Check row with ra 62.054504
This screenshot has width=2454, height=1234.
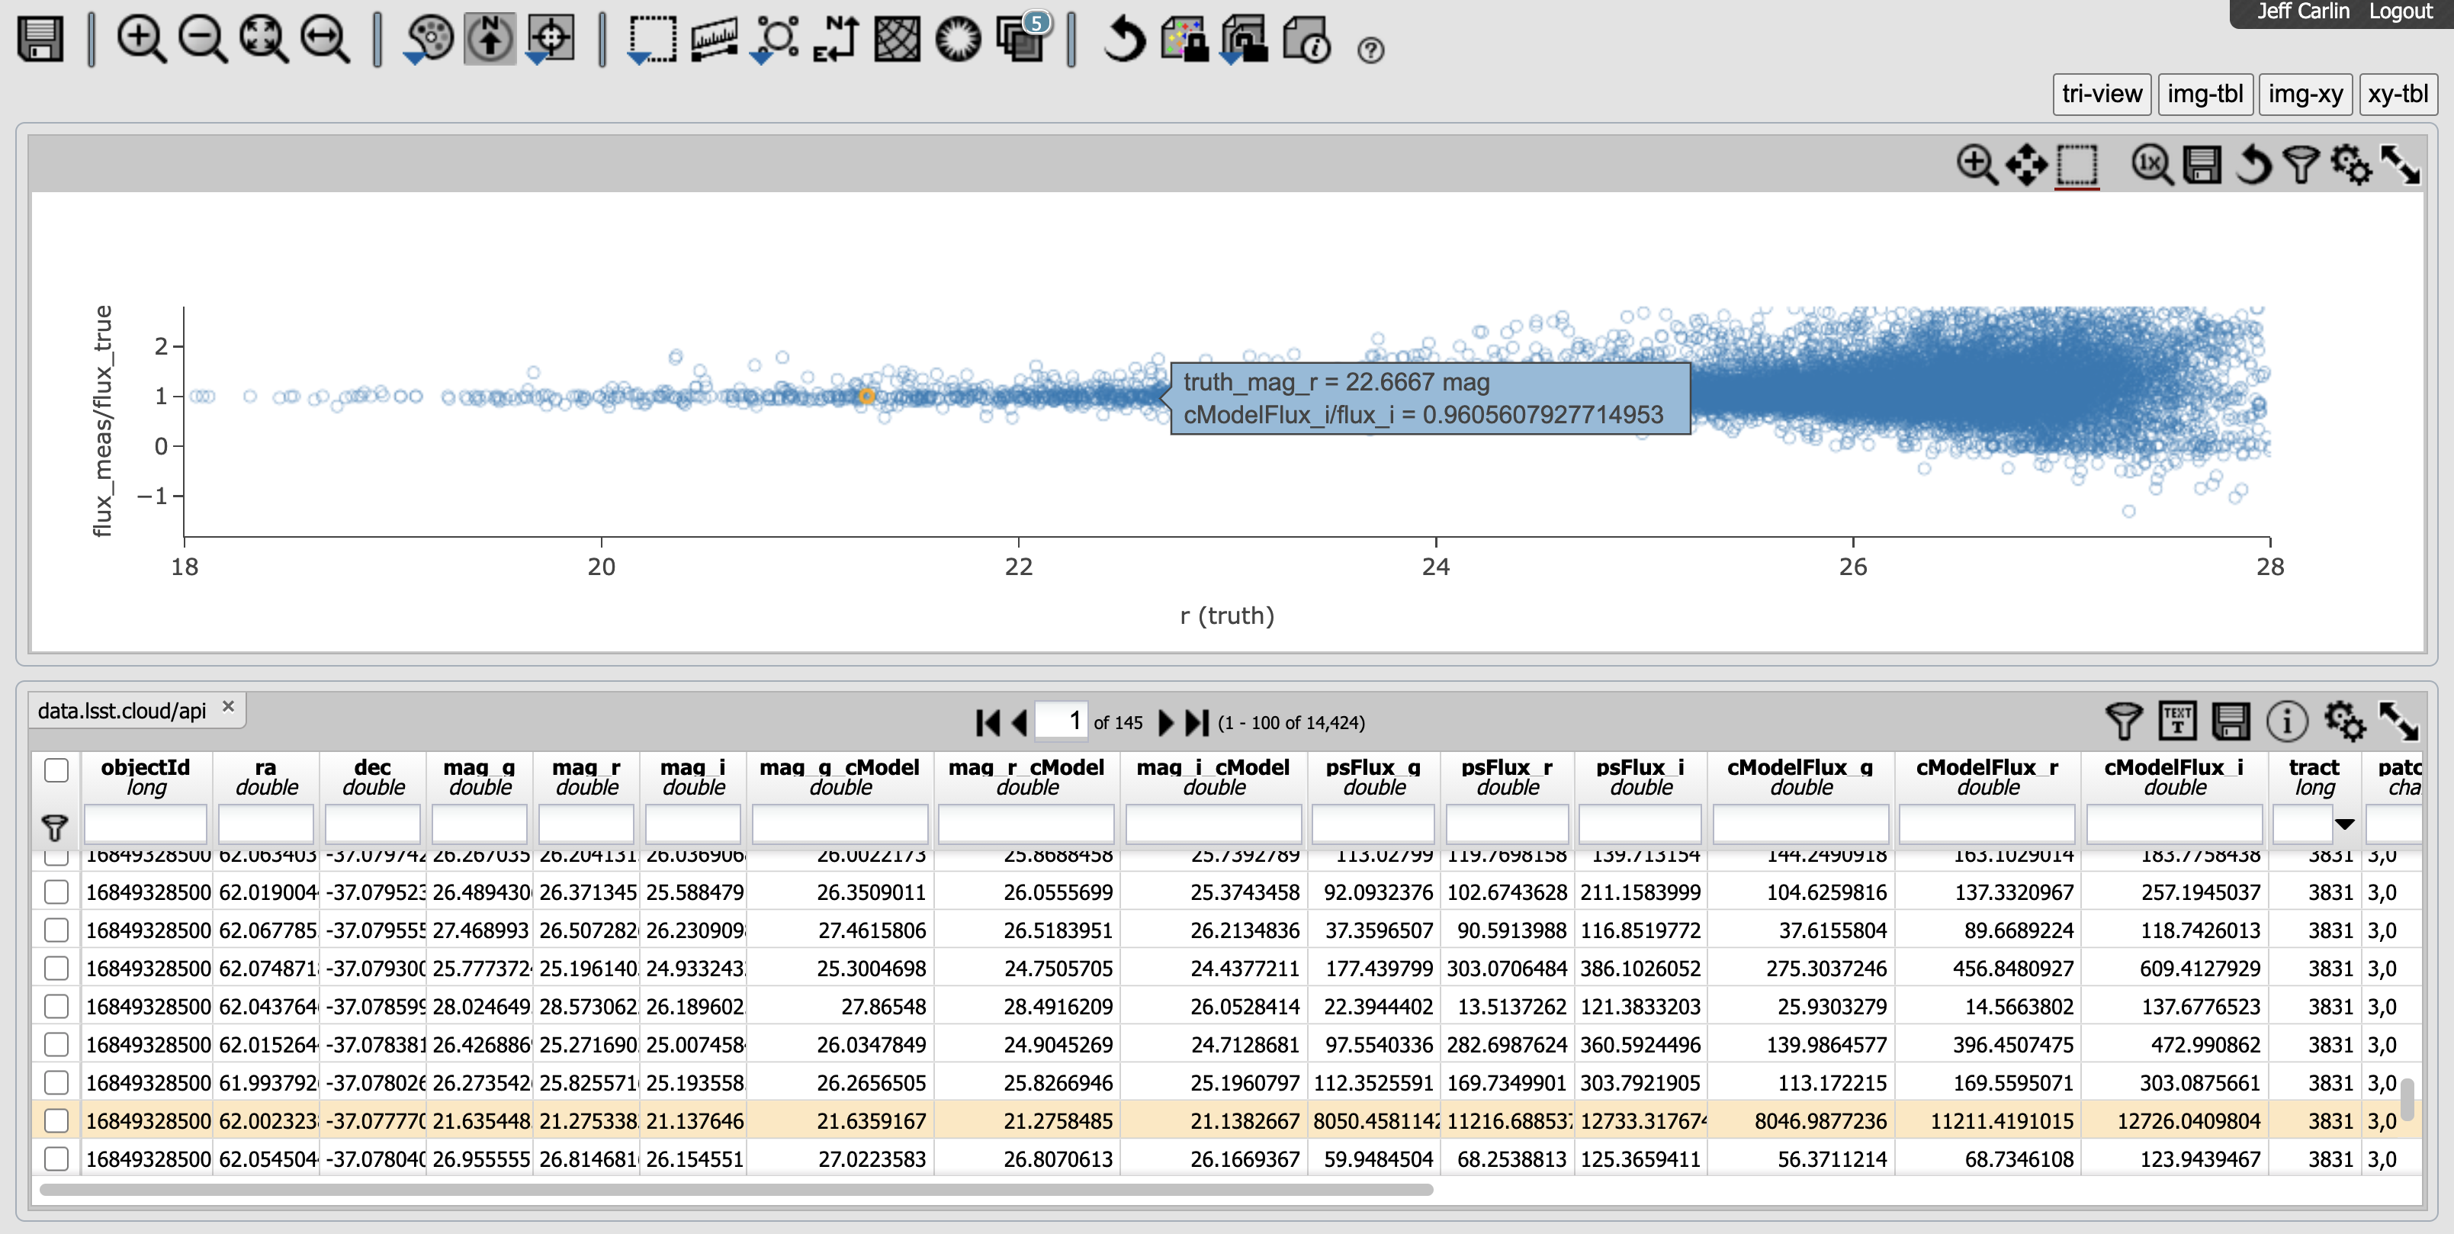[x=56, y=1158]
